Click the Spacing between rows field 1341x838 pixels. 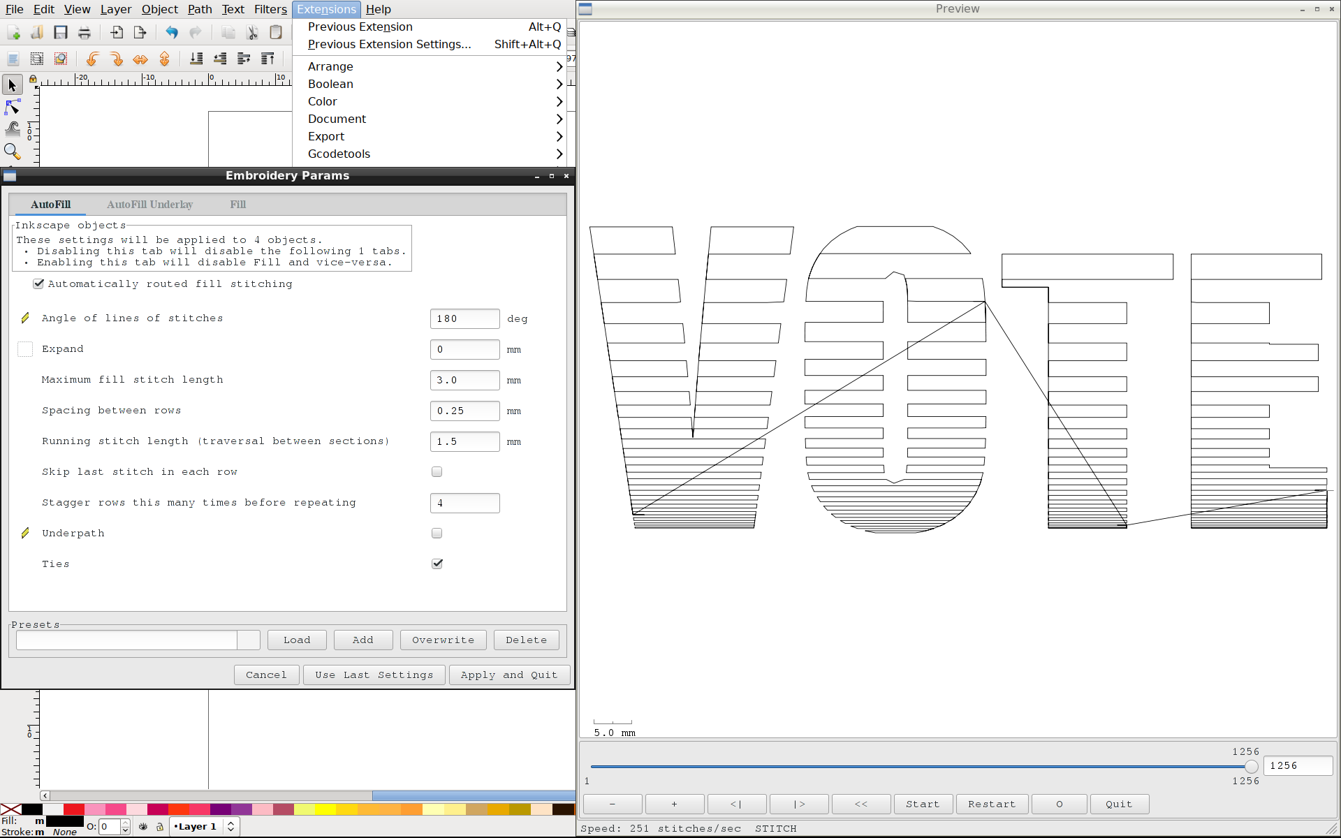tap(464, 411)
